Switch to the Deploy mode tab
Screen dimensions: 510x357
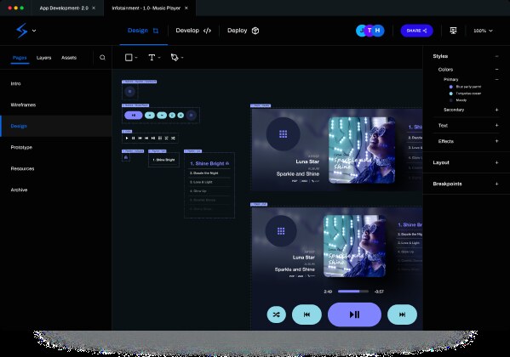[243, 31]
